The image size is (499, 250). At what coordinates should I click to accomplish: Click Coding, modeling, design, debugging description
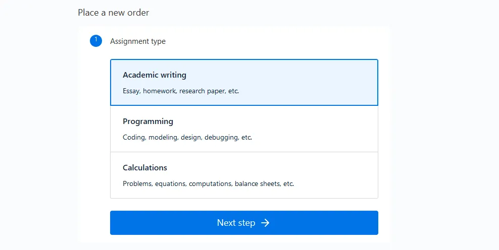187,137
